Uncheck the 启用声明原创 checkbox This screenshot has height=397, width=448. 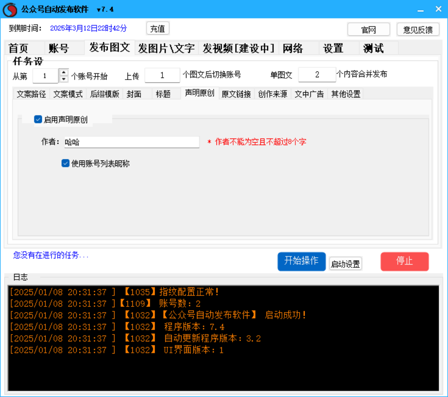(38, 119)
